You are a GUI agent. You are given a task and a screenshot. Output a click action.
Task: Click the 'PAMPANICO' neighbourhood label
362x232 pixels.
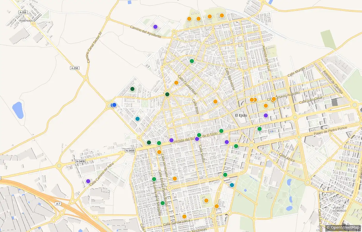[x=27, y=21]
